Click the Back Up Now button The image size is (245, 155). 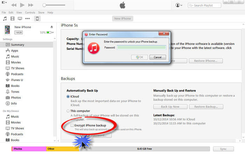point(170,107)
